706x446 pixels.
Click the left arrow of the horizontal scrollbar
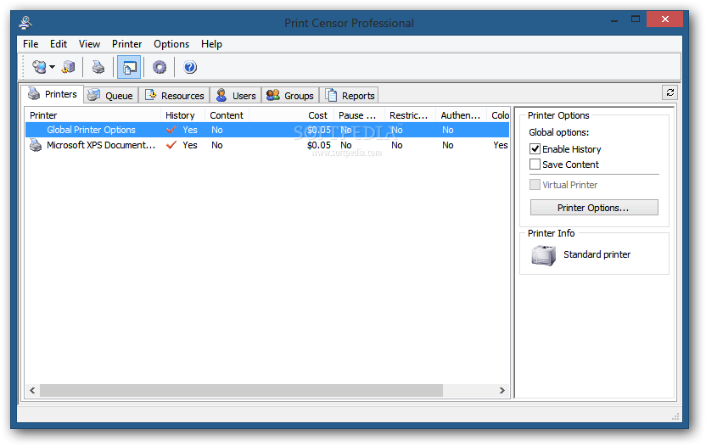point(32,390)
